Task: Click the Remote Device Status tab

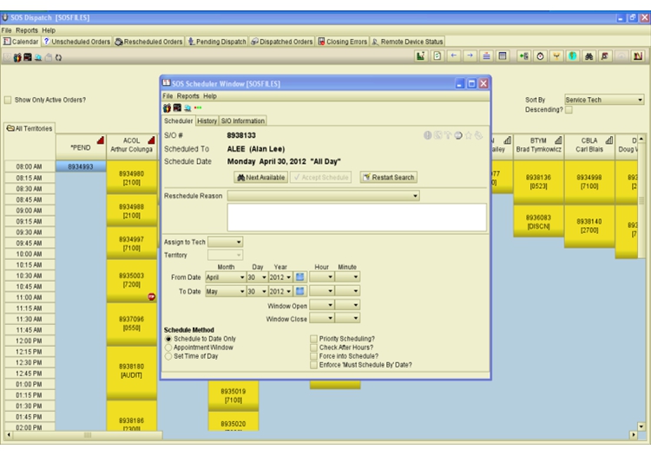Action: pyautogui.click(x=407, y=42)
